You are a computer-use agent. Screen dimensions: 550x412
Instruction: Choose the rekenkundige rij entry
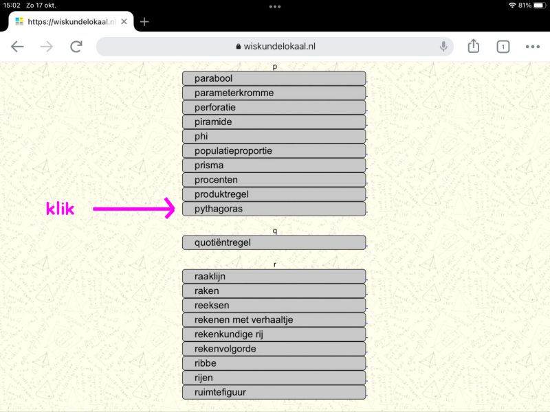274,334
